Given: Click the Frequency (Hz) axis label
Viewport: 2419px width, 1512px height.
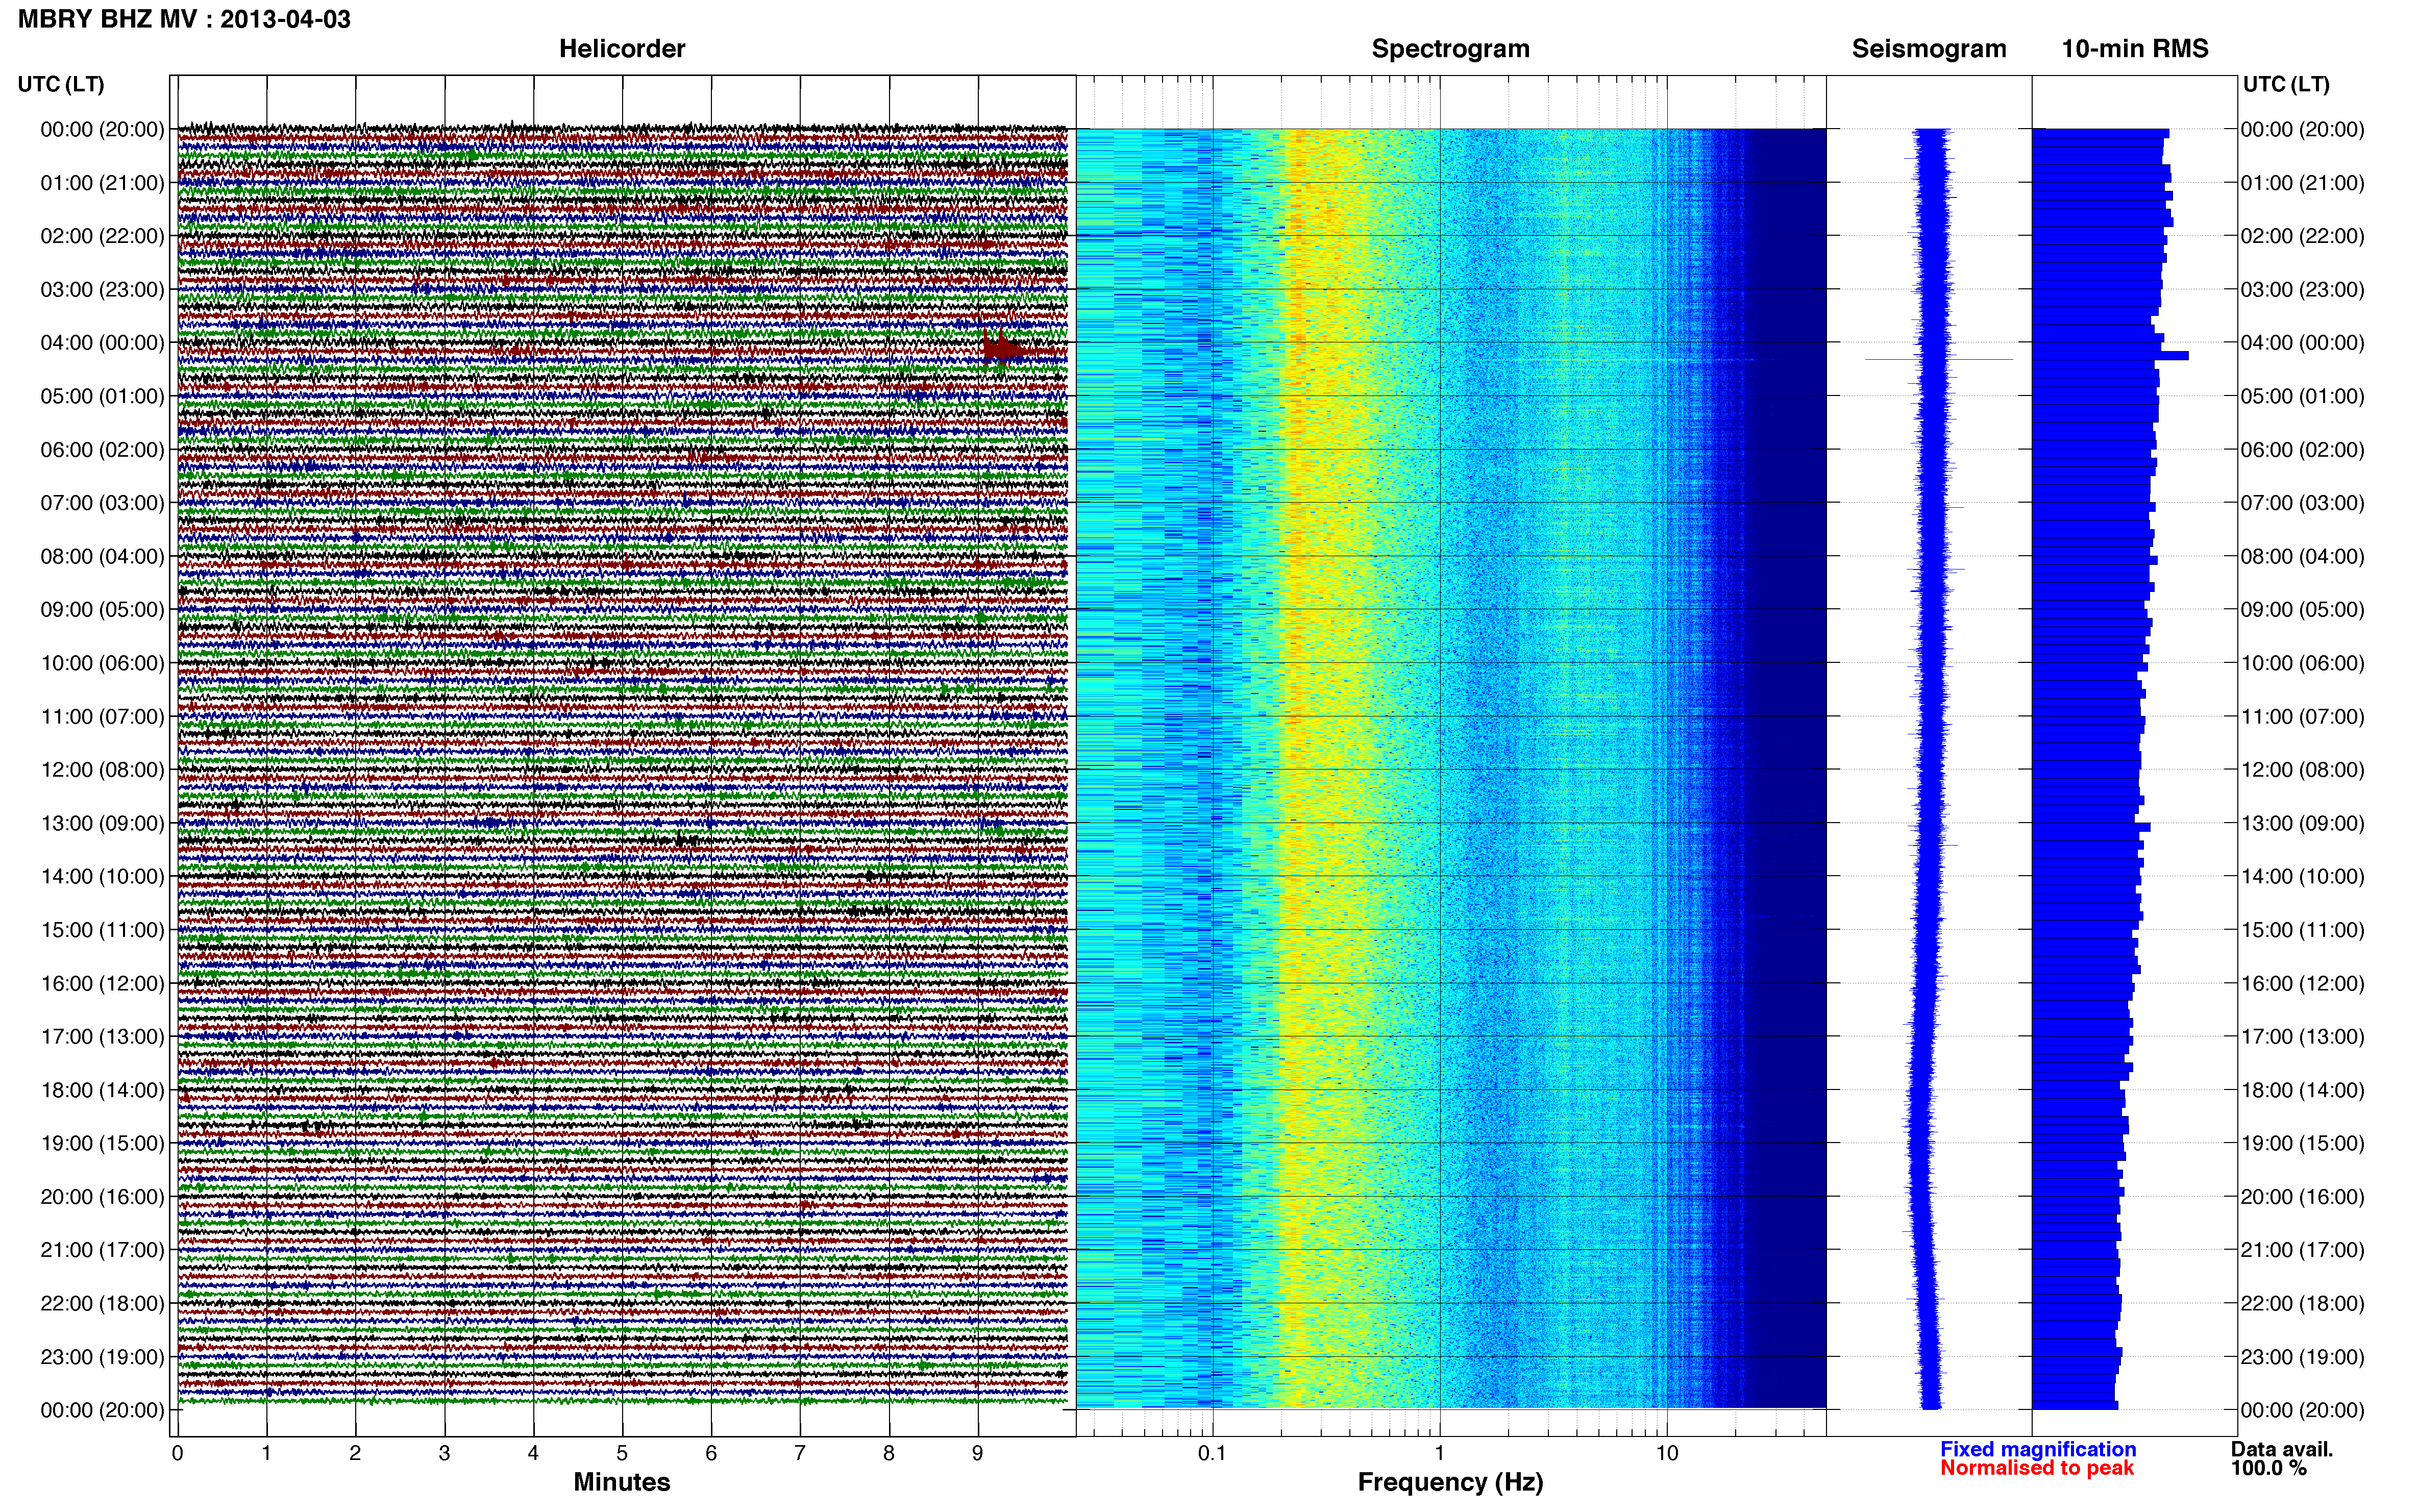Looking at the screenshot, I should pos(1450,1482).
